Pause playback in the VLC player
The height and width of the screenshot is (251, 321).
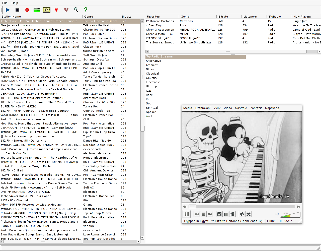[x=187, y=214]
